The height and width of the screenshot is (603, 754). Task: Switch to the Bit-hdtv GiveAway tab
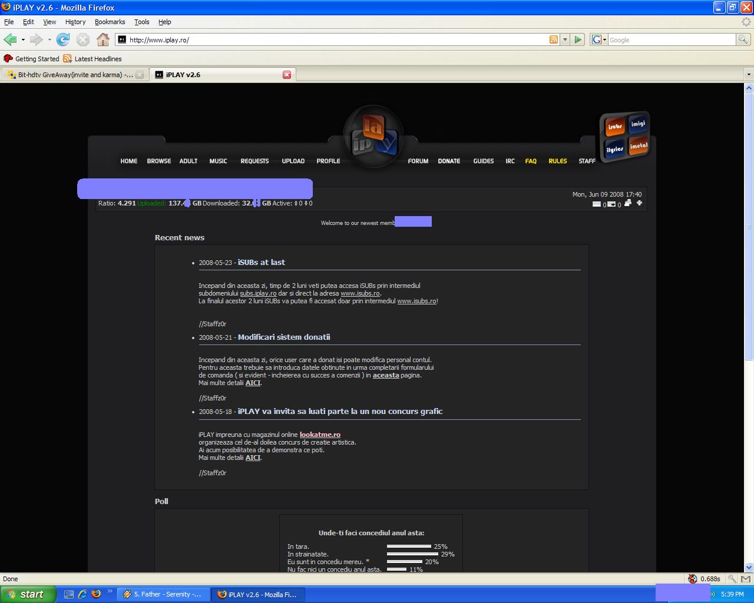coord(75,75)
